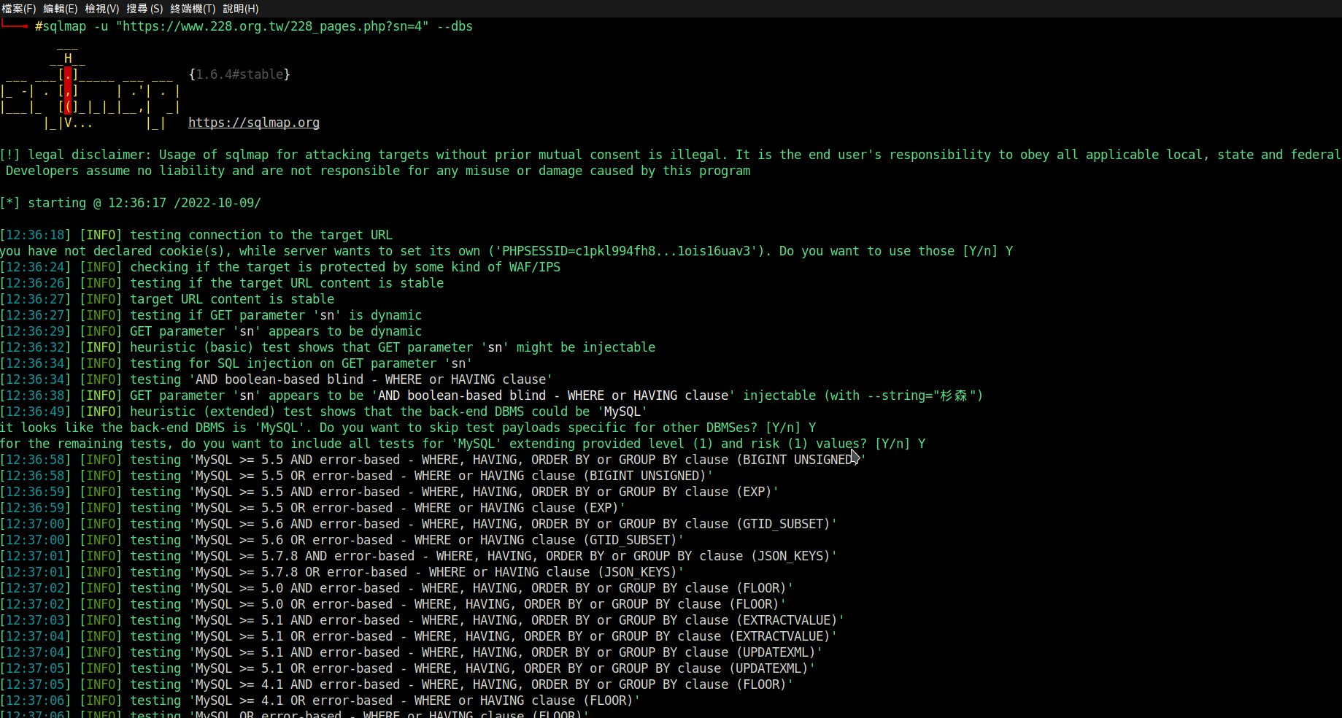
Task: Click the 'protected by some kind of WAF/IPS' line
Action: tap(280, 267)
